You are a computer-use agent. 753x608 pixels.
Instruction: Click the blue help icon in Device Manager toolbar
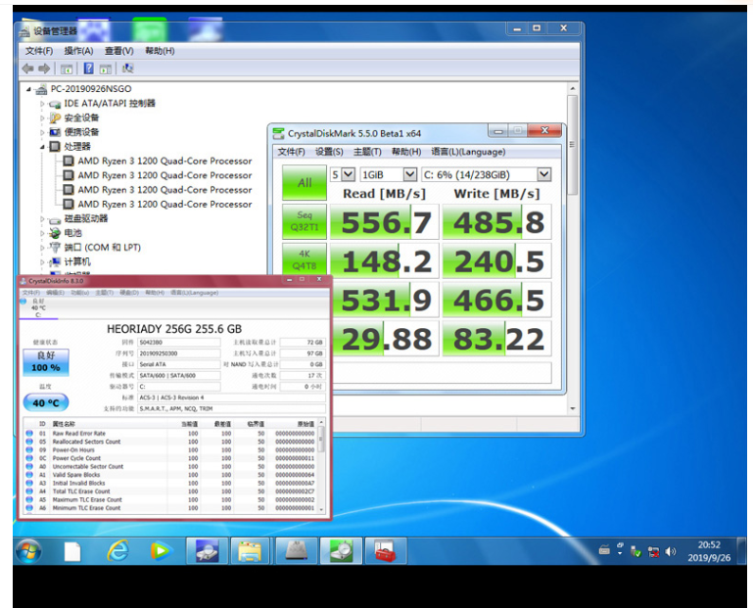click(88, 69)
